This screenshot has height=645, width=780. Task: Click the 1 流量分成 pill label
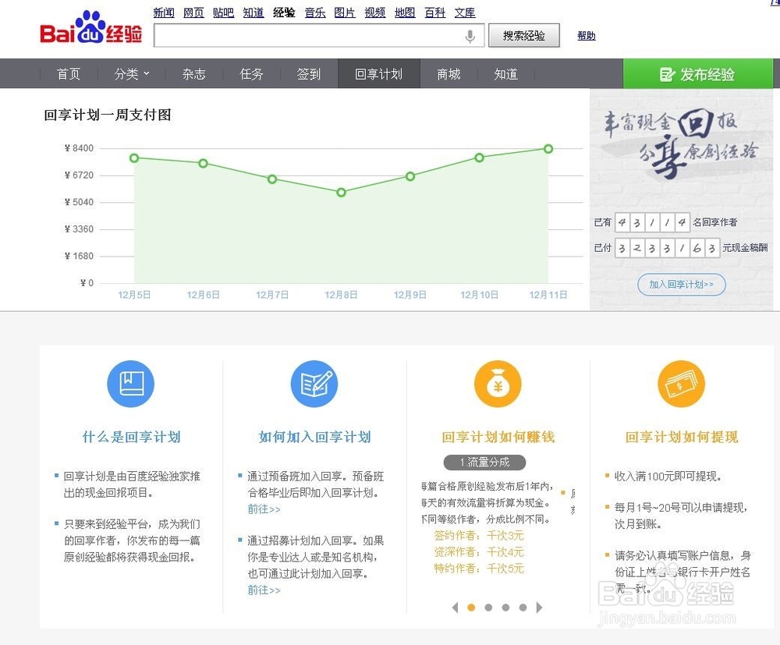484,462
